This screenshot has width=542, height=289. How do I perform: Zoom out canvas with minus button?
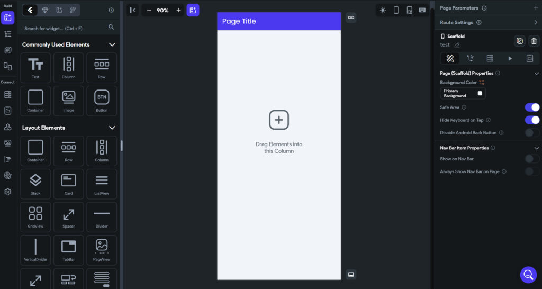(149, 11)
